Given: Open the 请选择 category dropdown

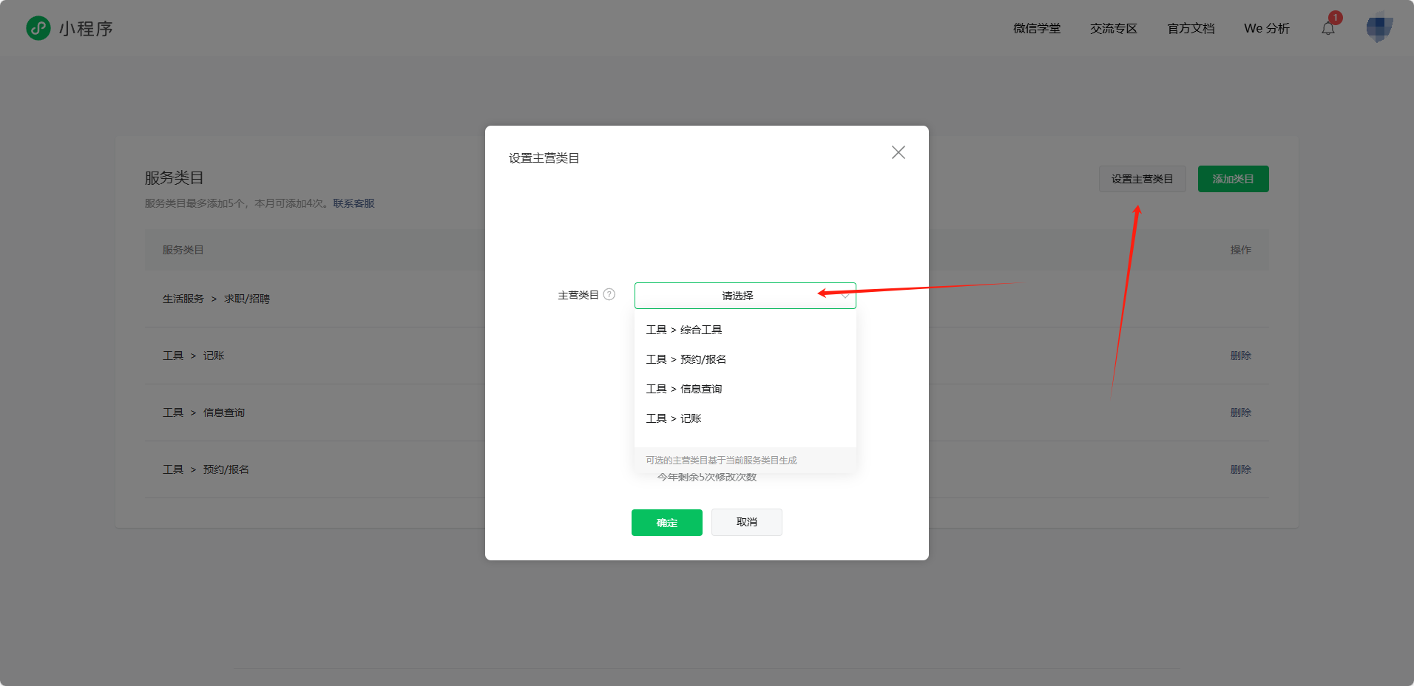Looking at the screenshot, I should (x=740, y=295).
